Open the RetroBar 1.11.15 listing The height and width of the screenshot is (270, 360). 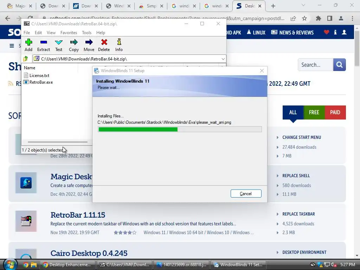pyautogui.click(x=78, y=215)
